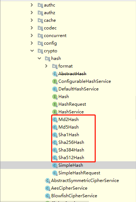Collapse the crypto package
Image resolution: width=136 pixels, height=202 pixels.
point(32,51)
